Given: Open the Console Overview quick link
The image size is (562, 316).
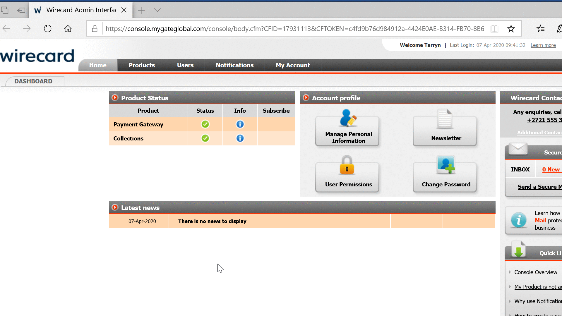Looking at the screenshot, I should pos(536,272).
